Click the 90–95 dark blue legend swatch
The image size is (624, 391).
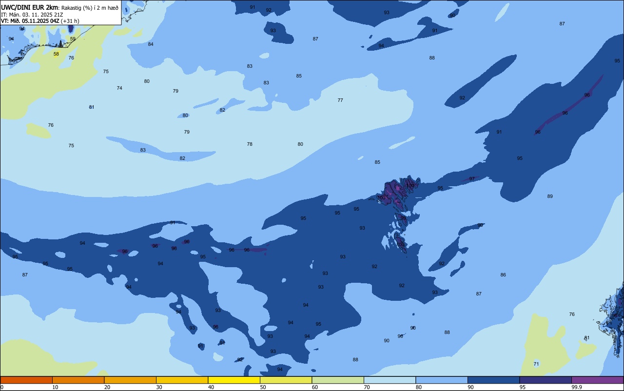tap(493, 380)
